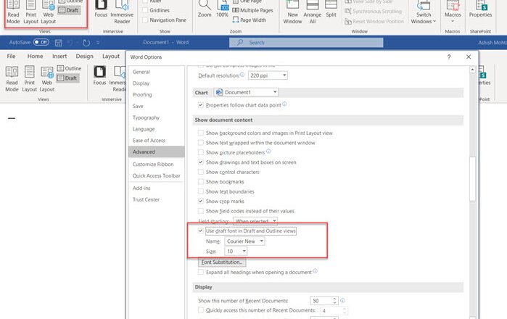
Task: Click the info icon beside Default resolution
Action: 242,75
